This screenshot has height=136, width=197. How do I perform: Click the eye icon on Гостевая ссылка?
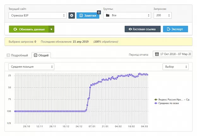coord(130,29)
